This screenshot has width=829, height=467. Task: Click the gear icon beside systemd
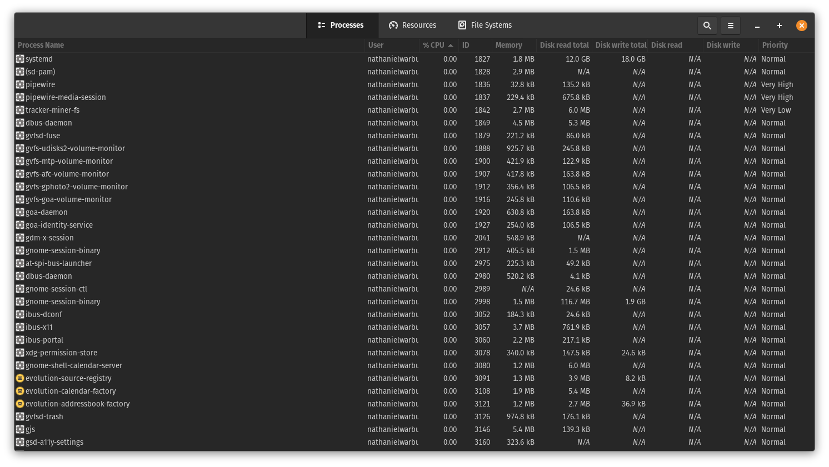coord(20,59)
